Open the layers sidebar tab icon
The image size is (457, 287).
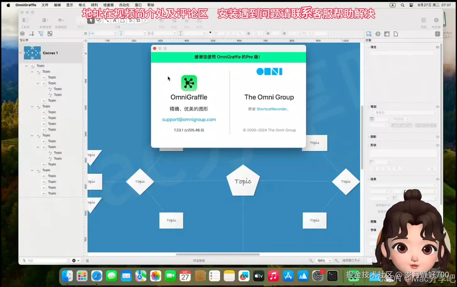pos(22,34)
